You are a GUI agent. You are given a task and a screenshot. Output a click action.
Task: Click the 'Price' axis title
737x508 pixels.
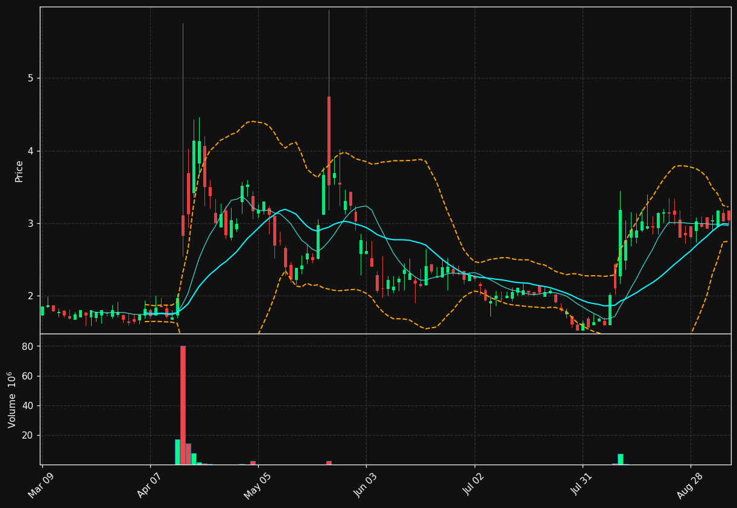click(x=19, y=171)
